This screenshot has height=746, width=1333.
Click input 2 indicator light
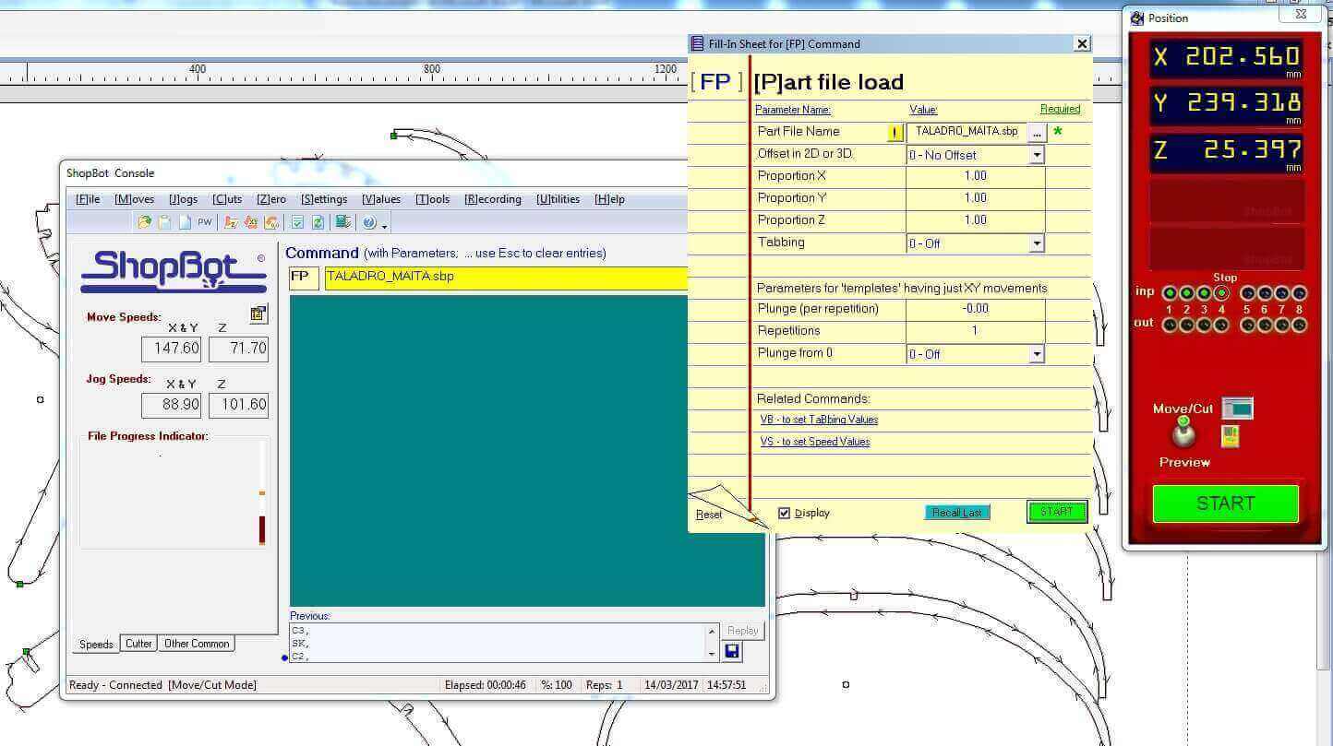tap(1186, 293)
